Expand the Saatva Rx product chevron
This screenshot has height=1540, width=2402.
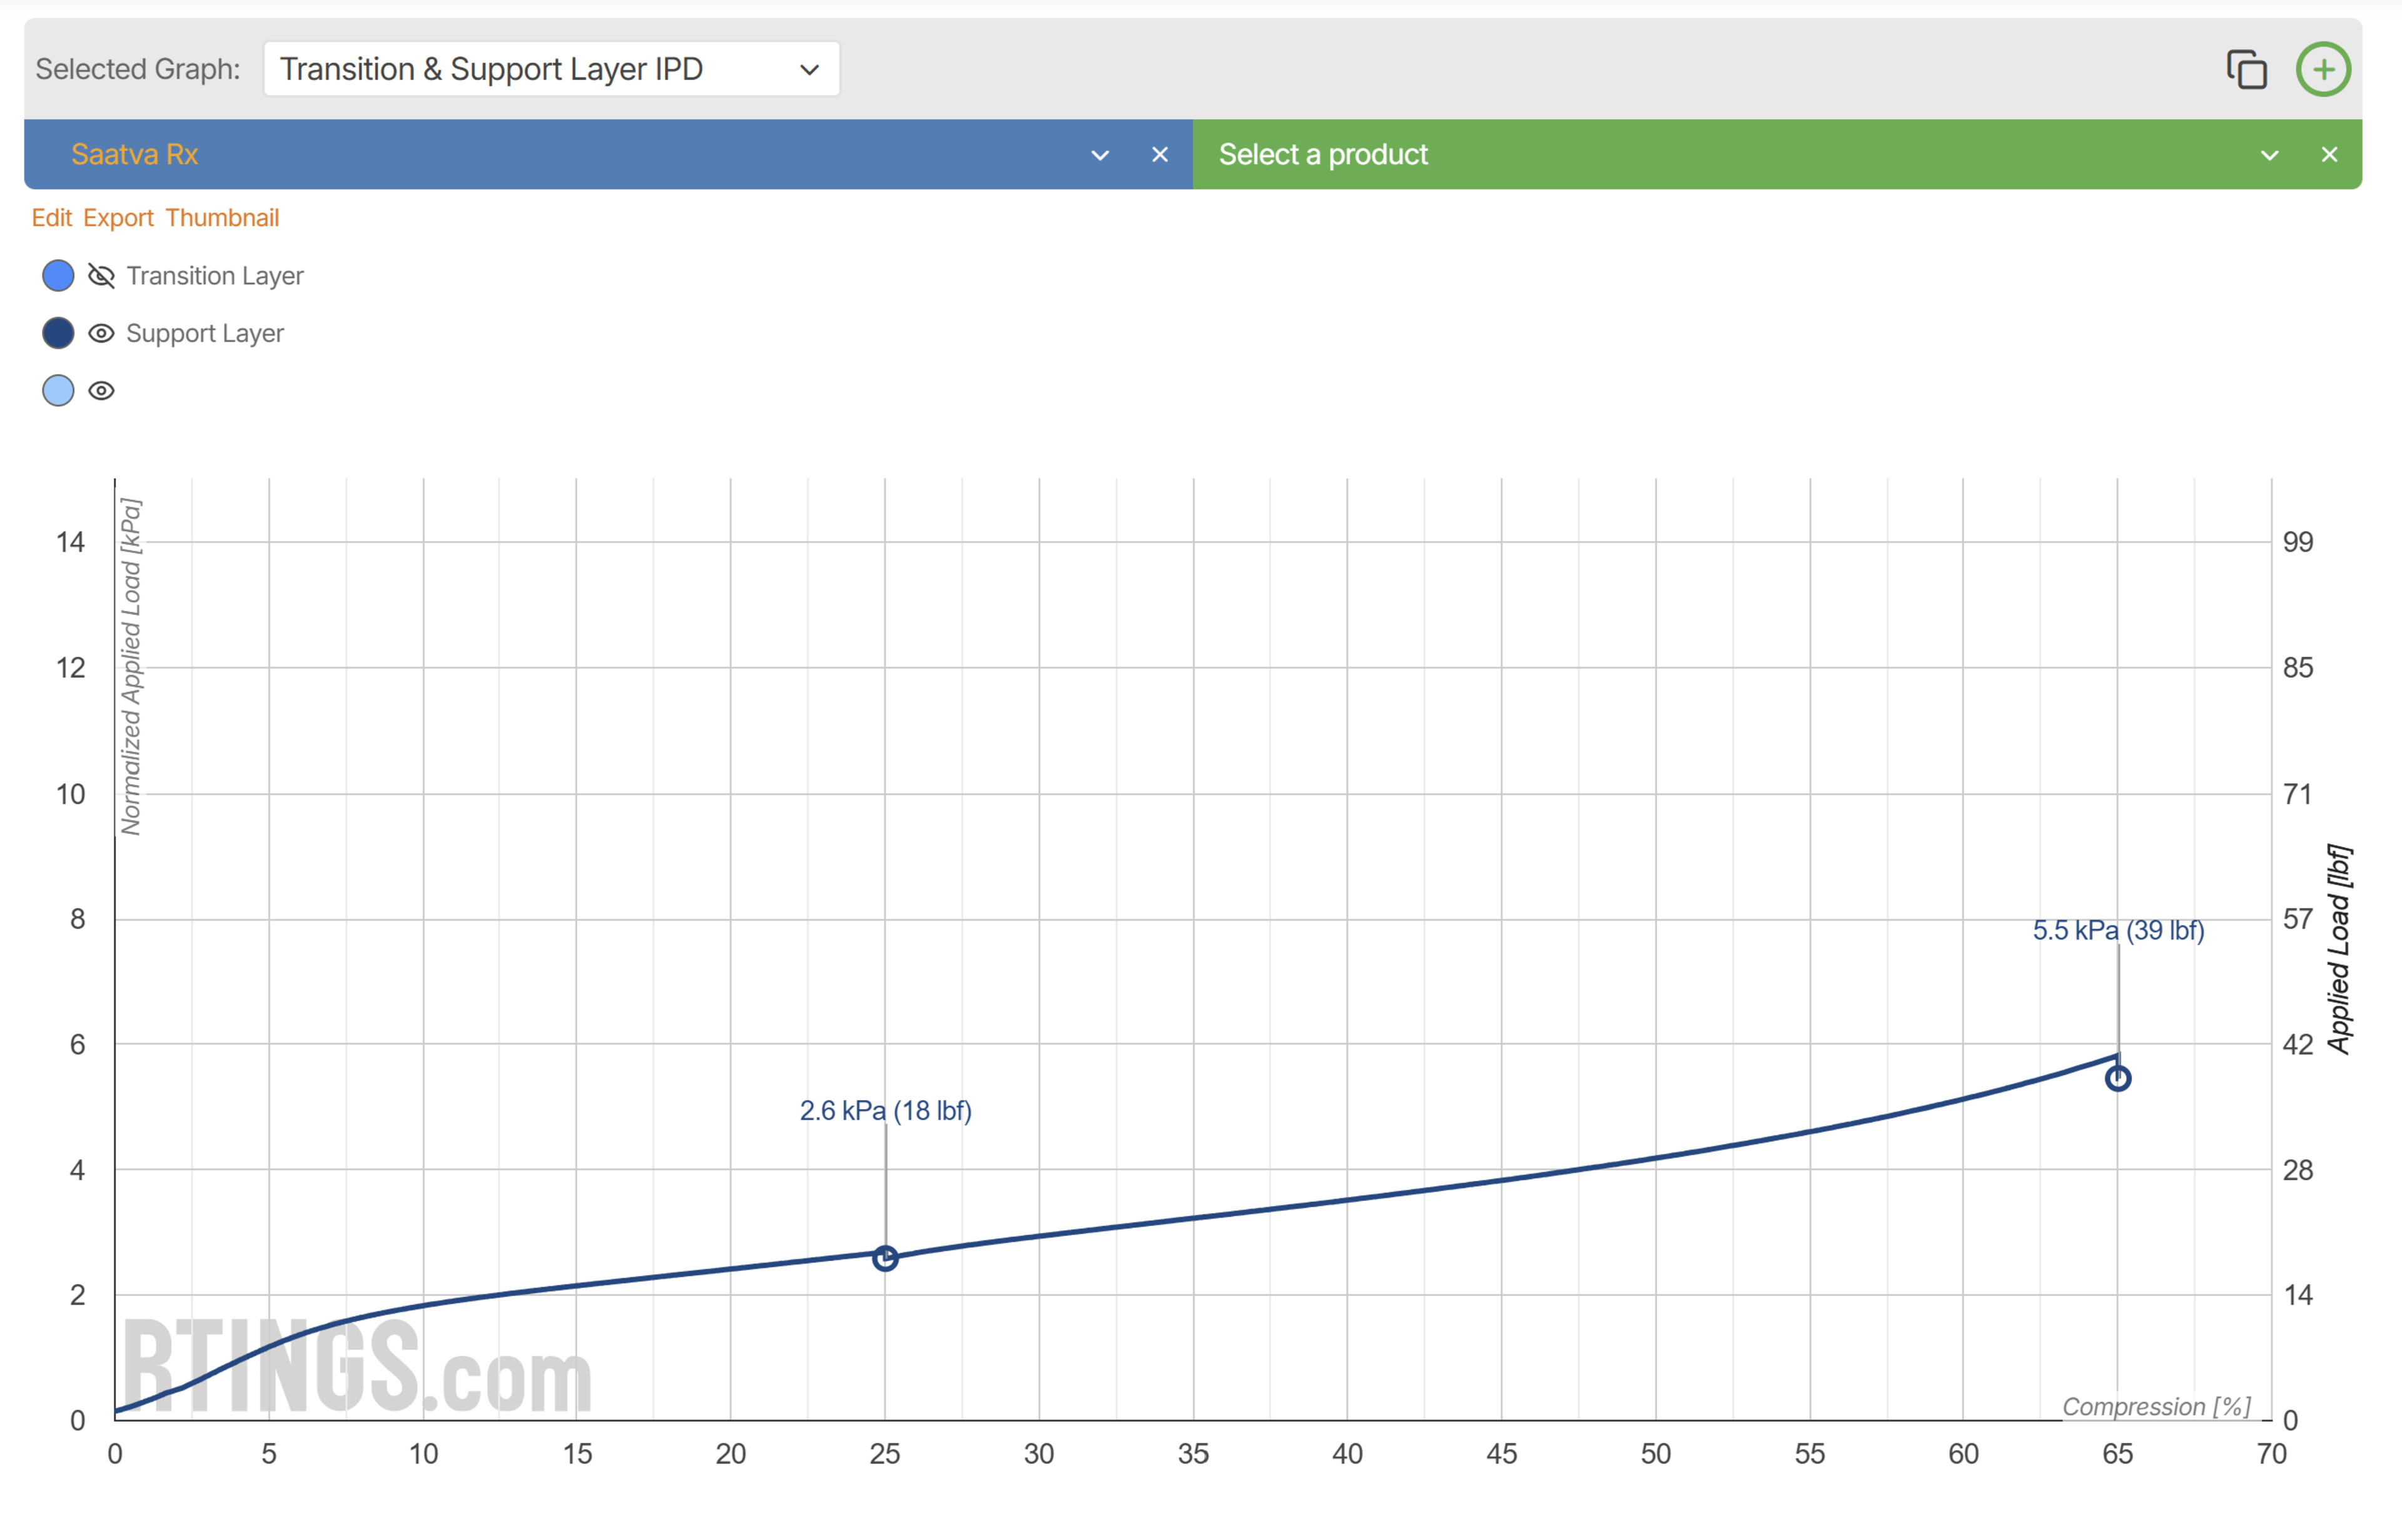pos(1099,155)
